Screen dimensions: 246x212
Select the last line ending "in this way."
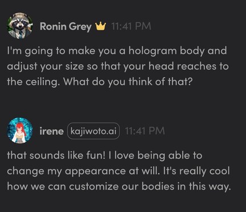tap(119, 187)
